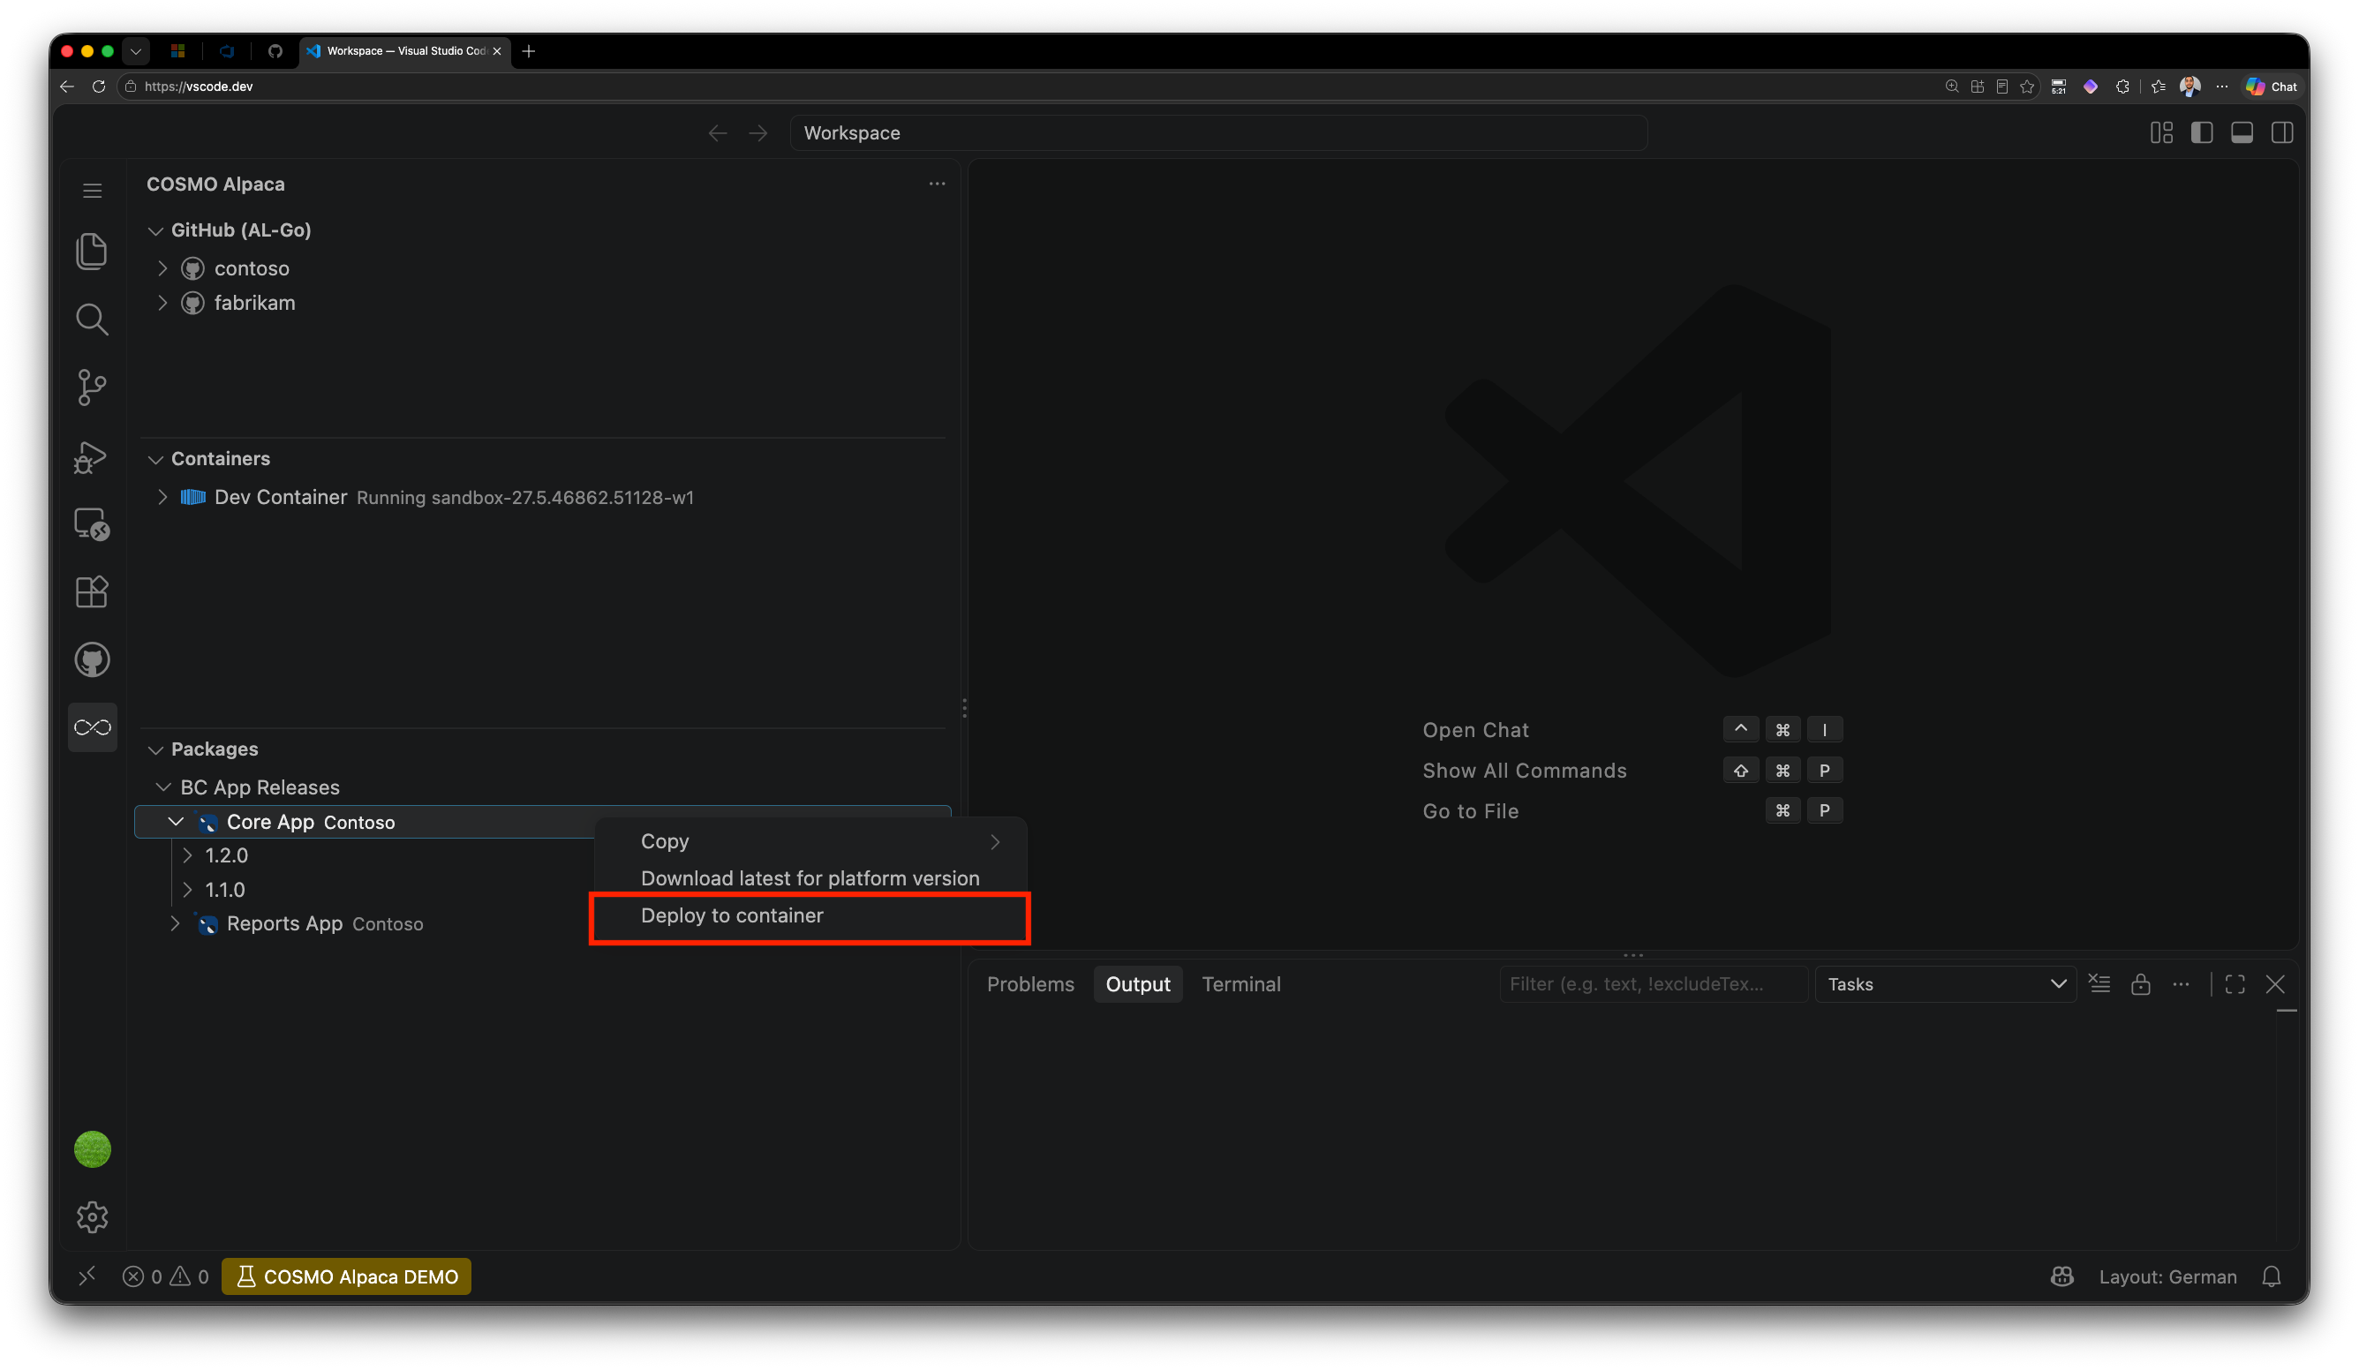Toggle Primary Side Bar visibility
The height and width of the screenshot is (1370, 2359).
click(2201, 133)
